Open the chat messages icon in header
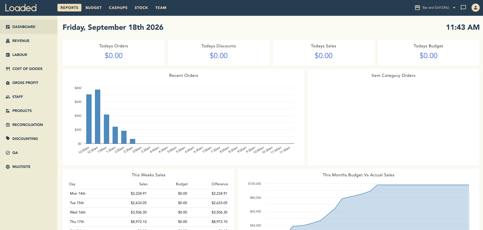 (463, 8)
